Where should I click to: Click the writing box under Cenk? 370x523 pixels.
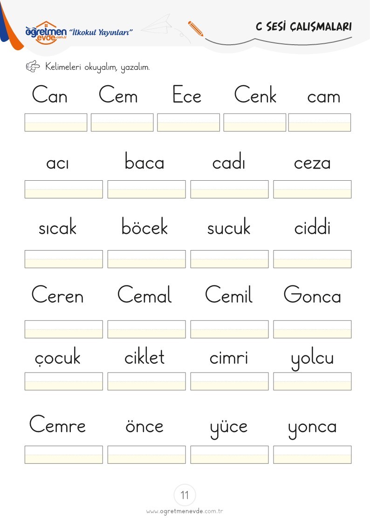click(255, 122)
